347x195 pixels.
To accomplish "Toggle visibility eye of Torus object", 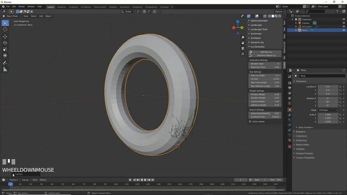I will click(x=344, y=30).
